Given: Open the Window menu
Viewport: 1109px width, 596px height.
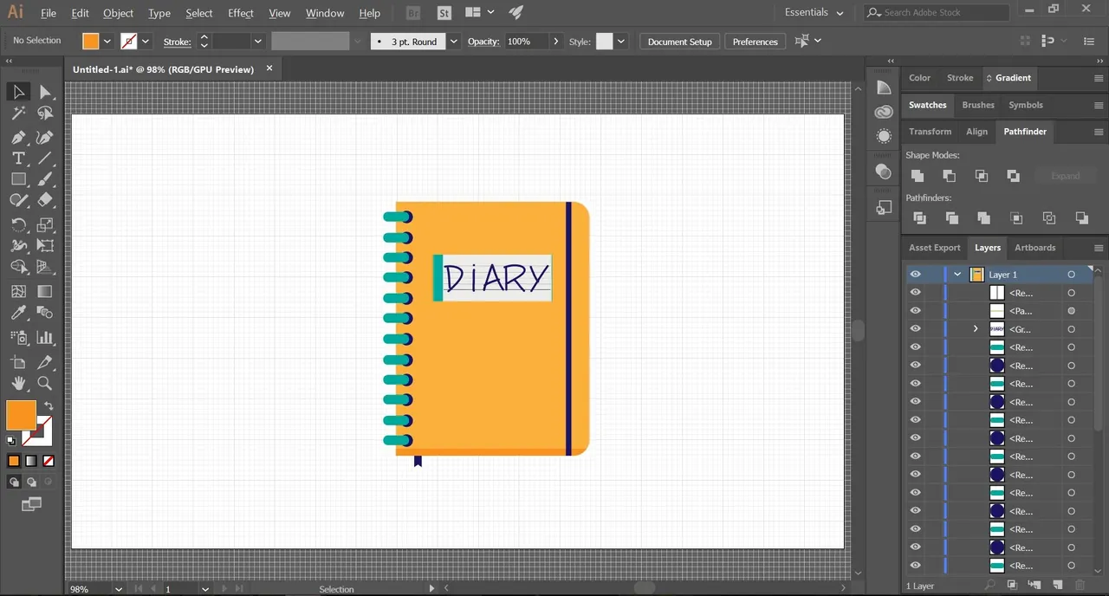Looking at the screenshot, I should coord(325,13).
